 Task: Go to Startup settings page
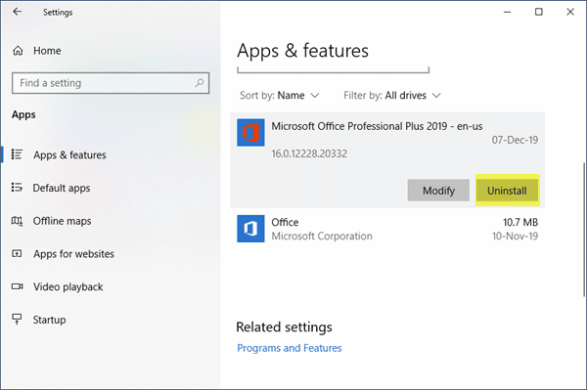tap(49, 320)
